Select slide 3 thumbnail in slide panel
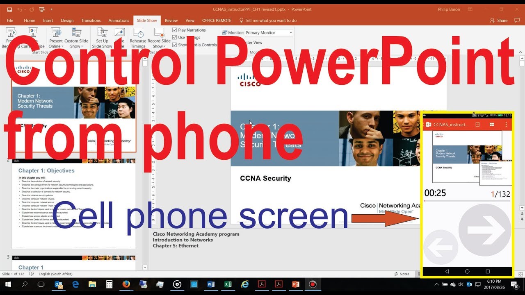This screenshot has width=525, height=295. point(74,263)
